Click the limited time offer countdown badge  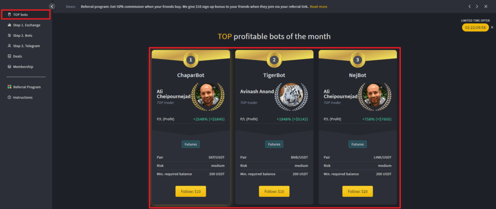coord(476,28)
